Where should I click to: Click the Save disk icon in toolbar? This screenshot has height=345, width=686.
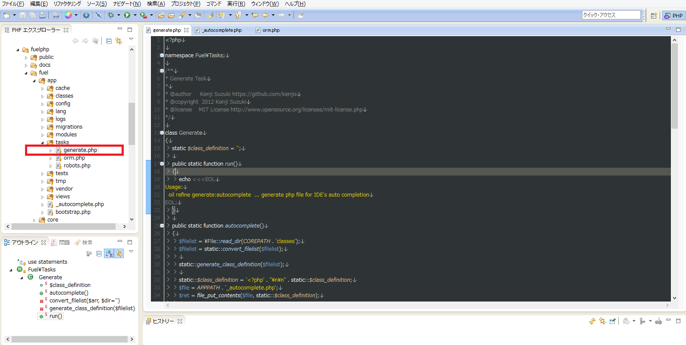[22, 15]
